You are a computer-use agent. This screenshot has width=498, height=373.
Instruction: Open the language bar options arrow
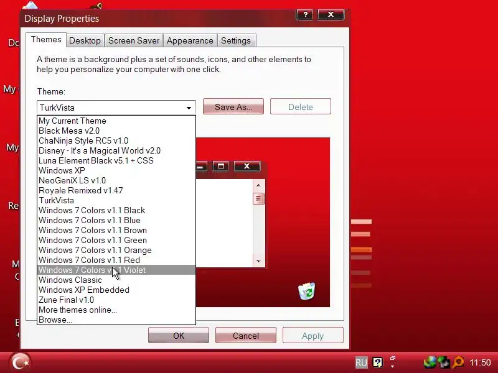393,366
